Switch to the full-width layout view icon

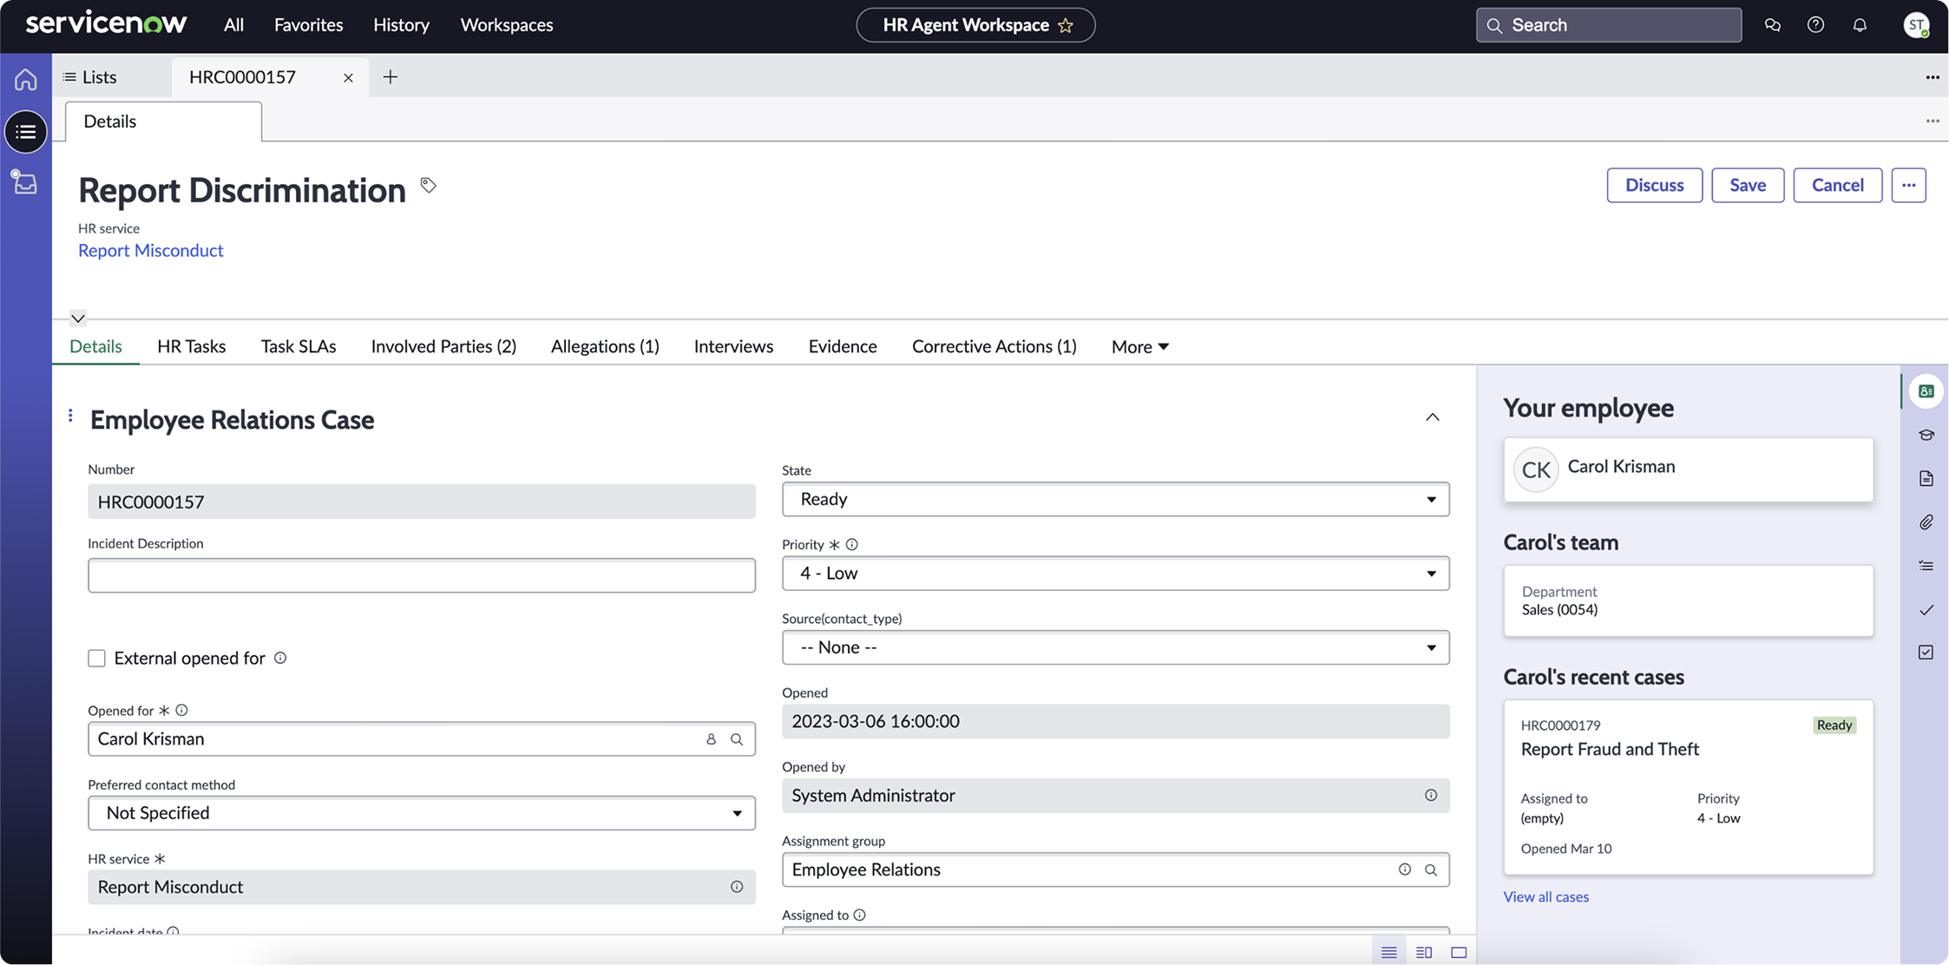pyautogui.click(x=1459, y=952)
